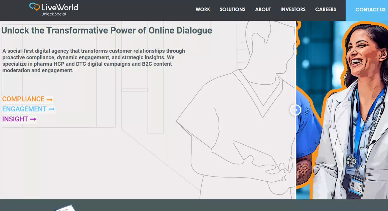Click the Unlock the Transformative Power headline
Screen dimensions: 388x211
tap(107, 31)
